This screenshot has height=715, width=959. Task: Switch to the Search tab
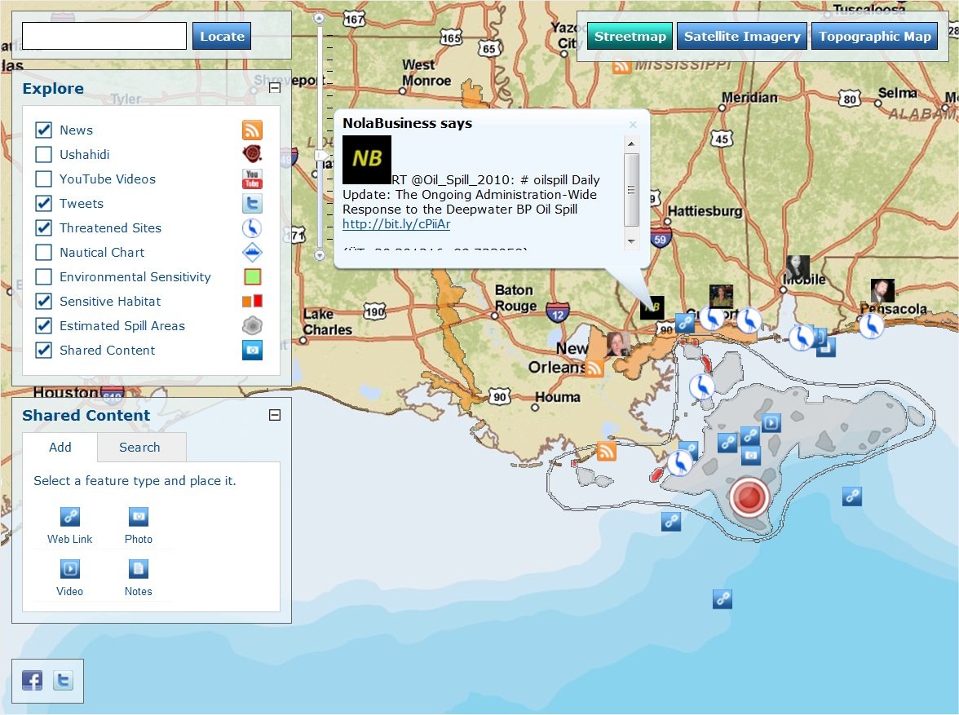point(140,447)
